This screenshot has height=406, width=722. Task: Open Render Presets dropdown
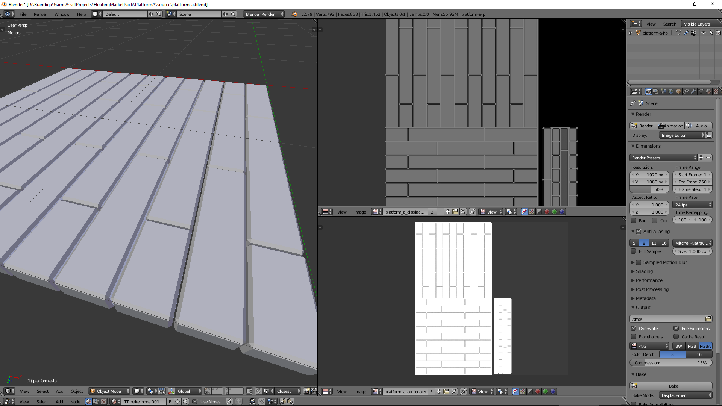[663, 158]
